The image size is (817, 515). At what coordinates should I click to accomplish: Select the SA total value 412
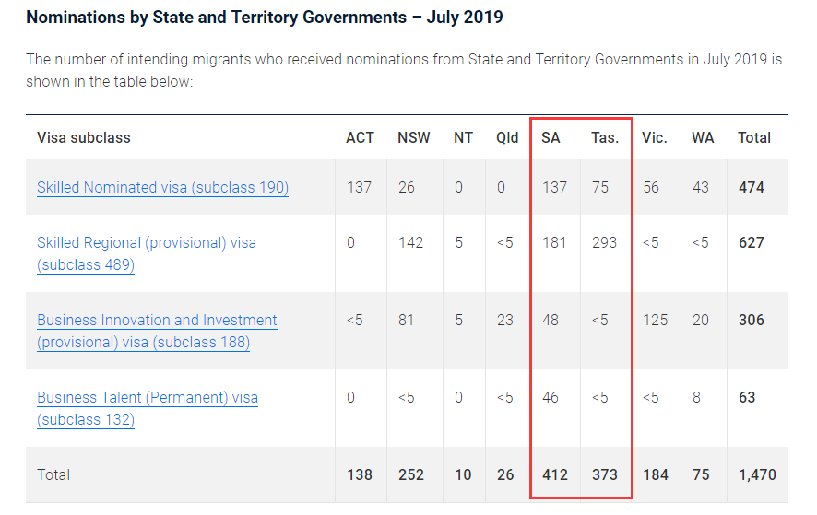[x=555, y=474]
